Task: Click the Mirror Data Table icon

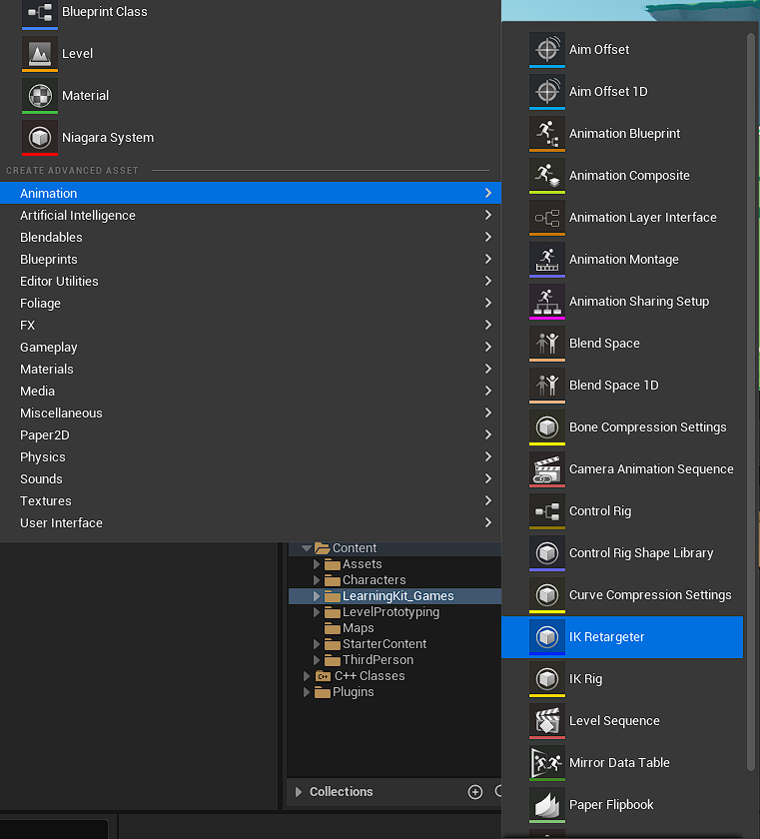Action: click(x=546, y=763)
